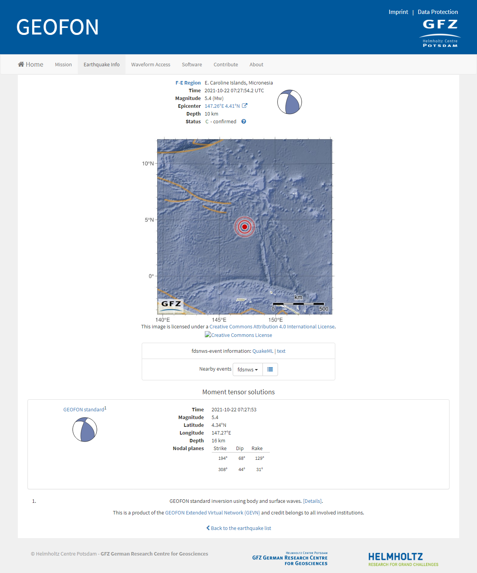Go to the Waveform Access menu

point(151,64)
